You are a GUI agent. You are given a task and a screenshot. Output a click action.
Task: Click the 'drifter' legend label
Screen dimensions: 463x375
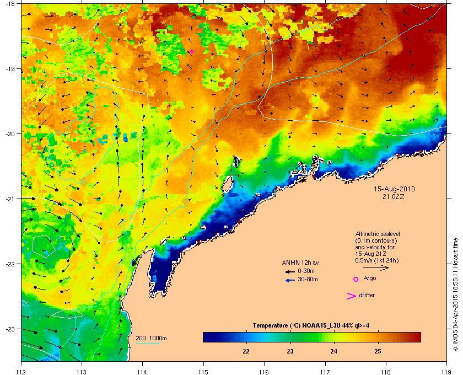point(367,295)
